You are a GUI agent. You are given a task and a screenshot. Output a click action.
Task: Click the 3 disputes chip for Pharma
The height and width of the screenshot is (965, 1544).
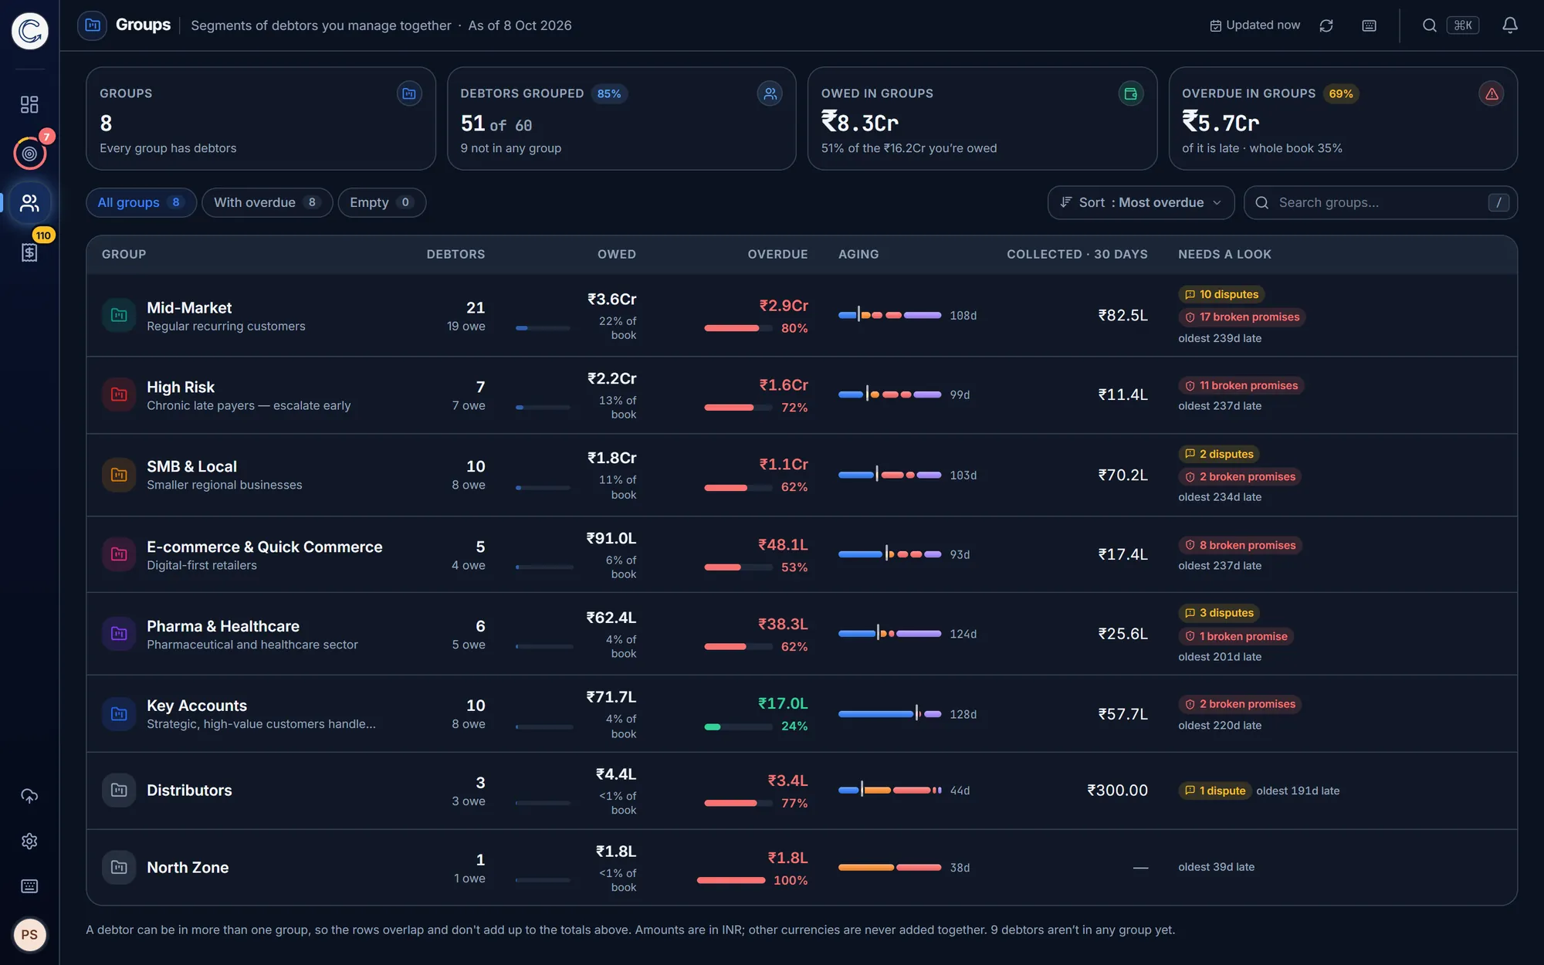(x=1219, y=613)
